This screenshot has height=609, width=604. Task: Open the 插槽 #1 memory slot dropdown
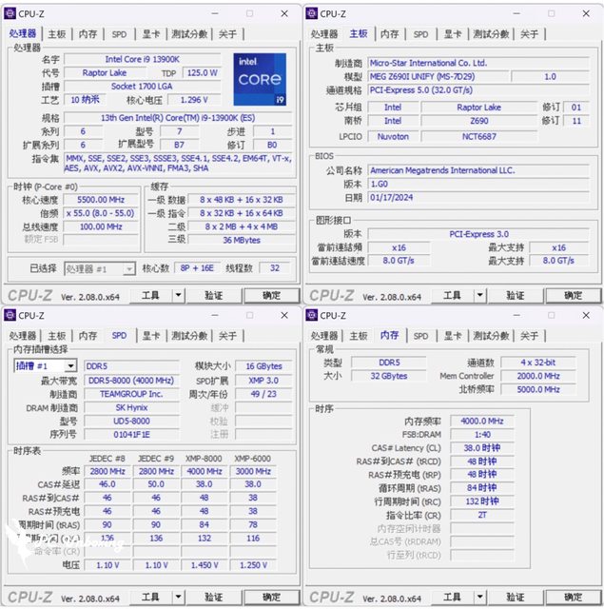[x=45, y=365]
